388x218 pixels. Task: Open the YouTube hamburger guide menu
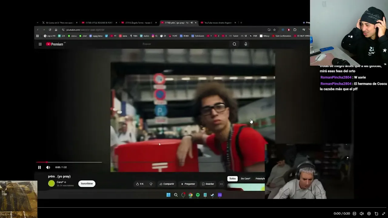40,44
